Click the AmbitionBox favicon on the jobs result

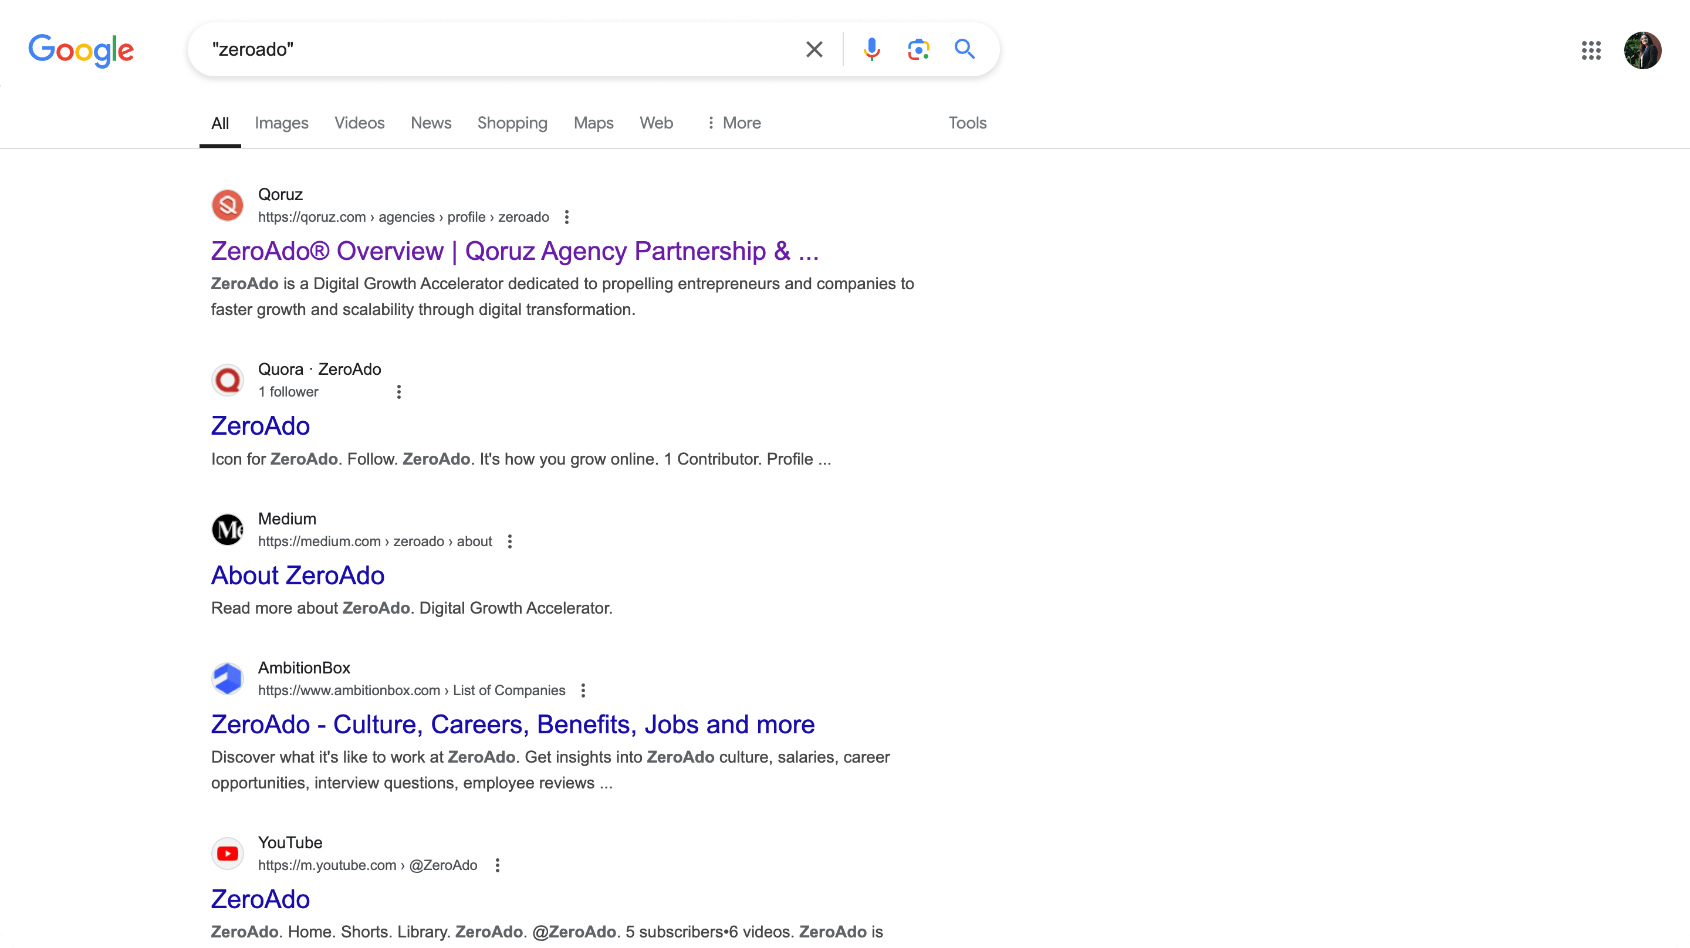(x=227, y=678)
